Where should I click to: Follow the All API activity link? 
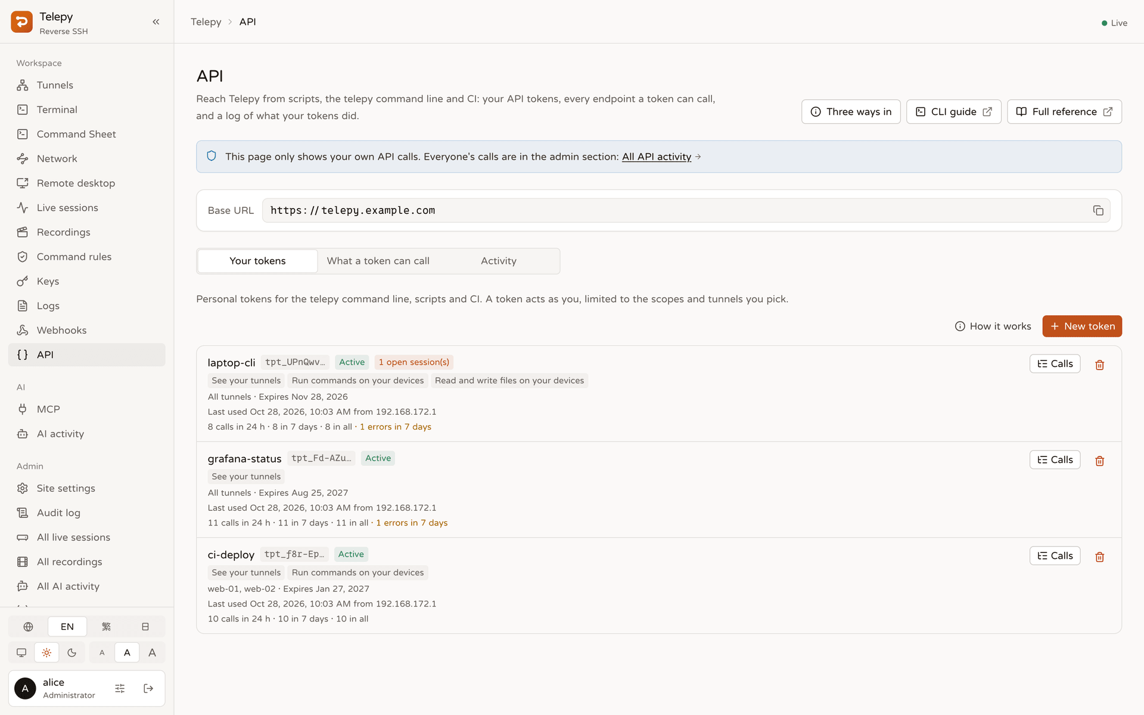point(656,157)
